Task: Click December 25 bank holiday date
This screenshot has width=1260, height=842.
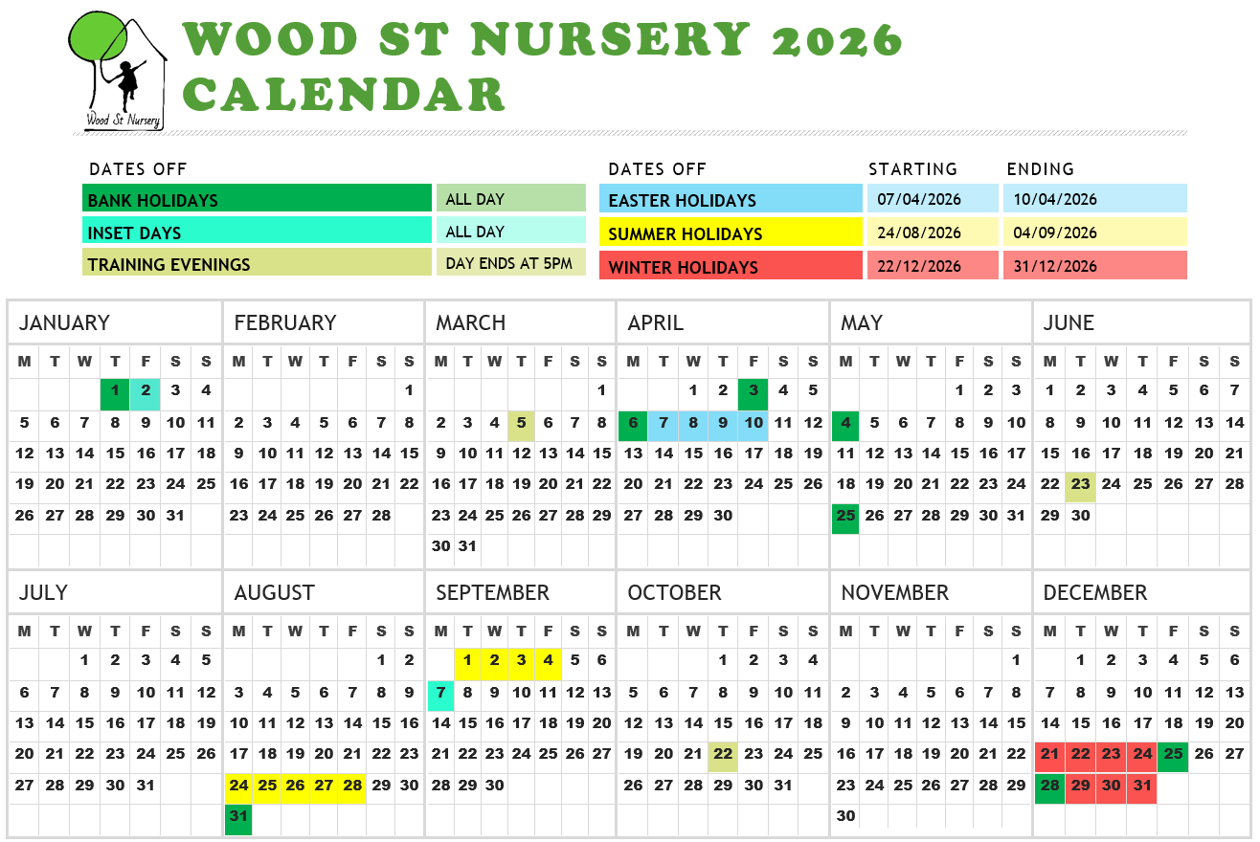Action: [1173, 754]
